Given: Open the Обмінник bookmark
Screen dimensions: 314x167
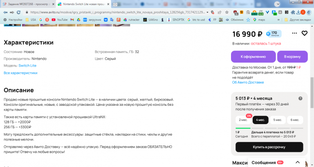Looking at the screenshot, I should point(234,20).
